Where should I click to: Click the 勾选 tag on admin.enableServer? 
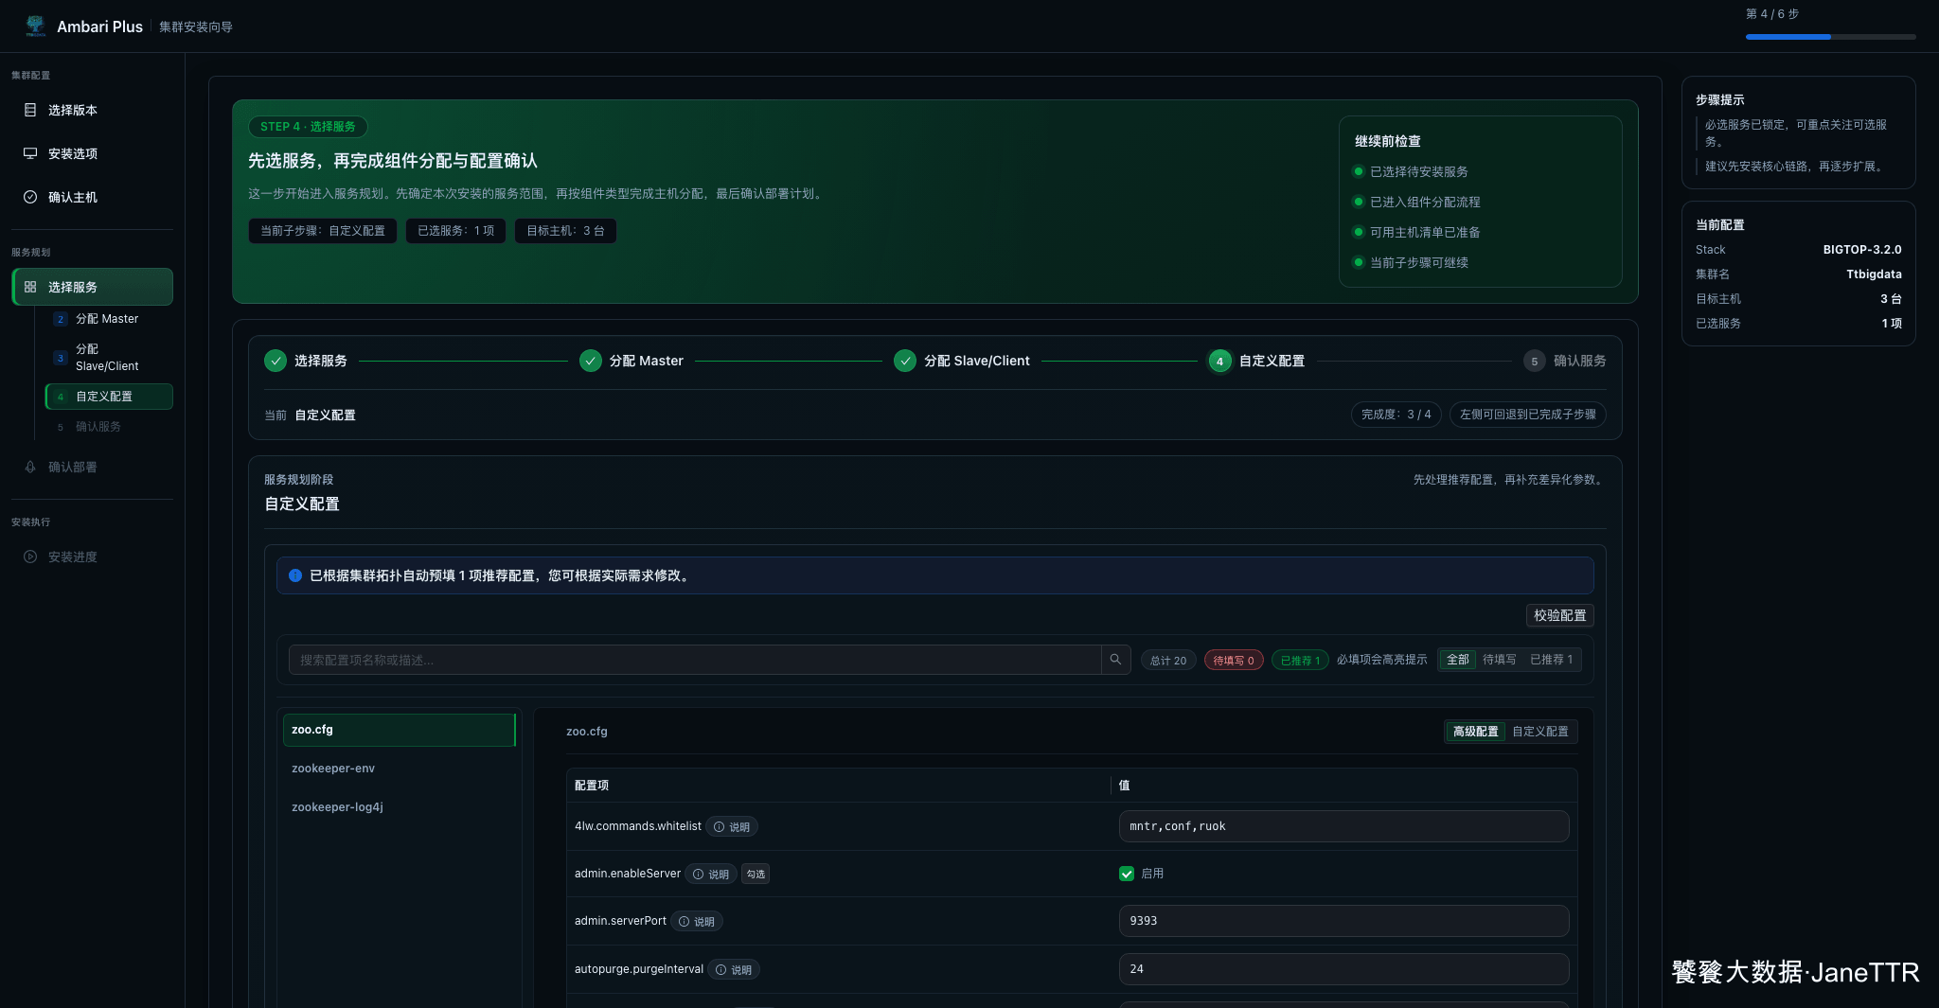point(756,874)
